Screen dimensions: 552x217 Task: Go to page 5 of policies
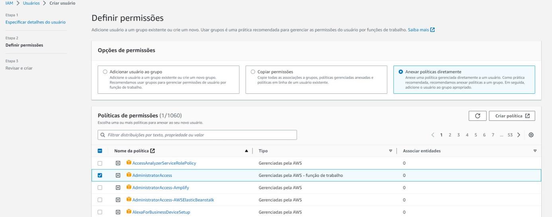(476, 135)
